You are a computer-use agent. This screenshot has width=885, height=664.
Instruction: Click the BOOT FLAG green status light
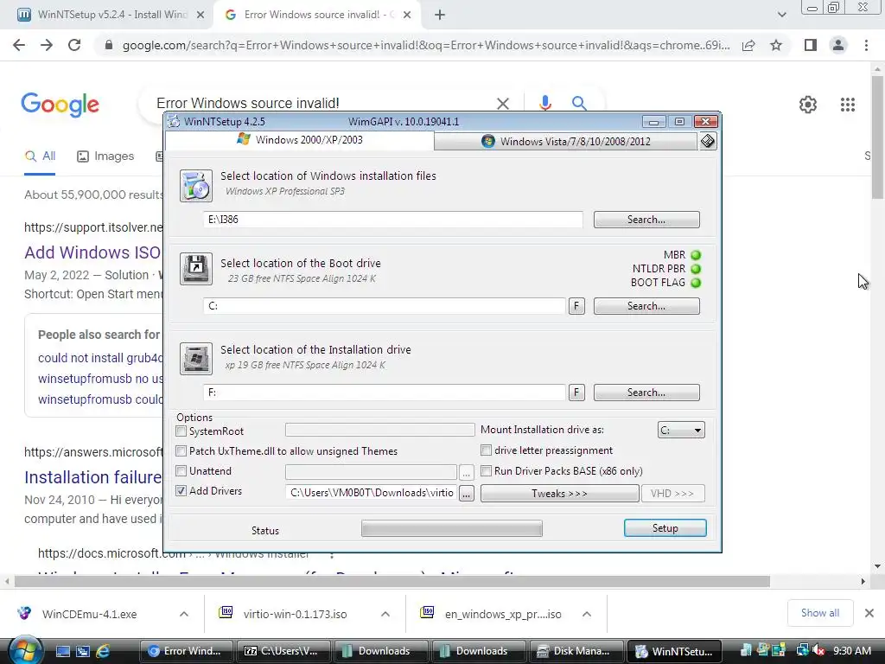coord(696,283)
